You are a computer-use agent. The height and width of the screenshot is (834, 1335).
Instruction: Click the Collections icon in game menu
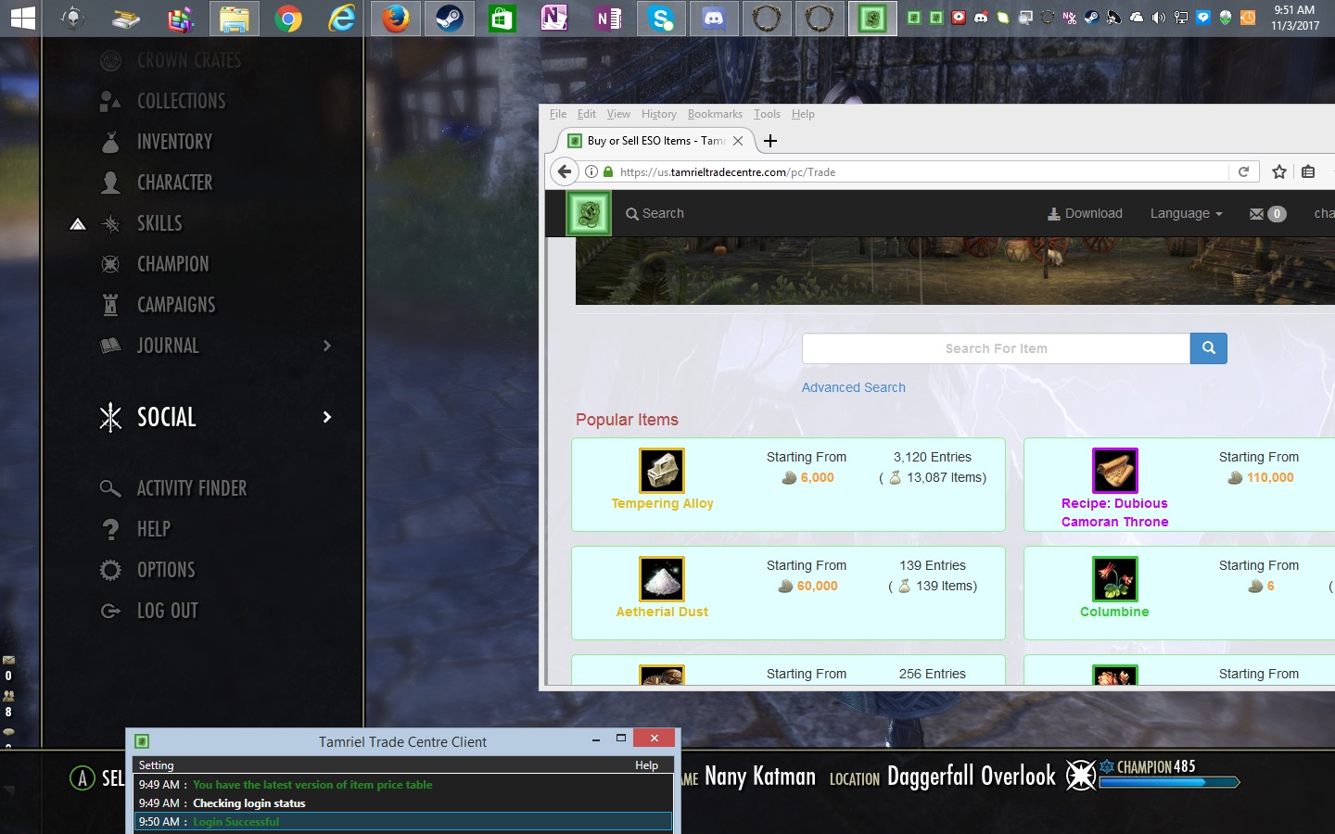(110, 101)
